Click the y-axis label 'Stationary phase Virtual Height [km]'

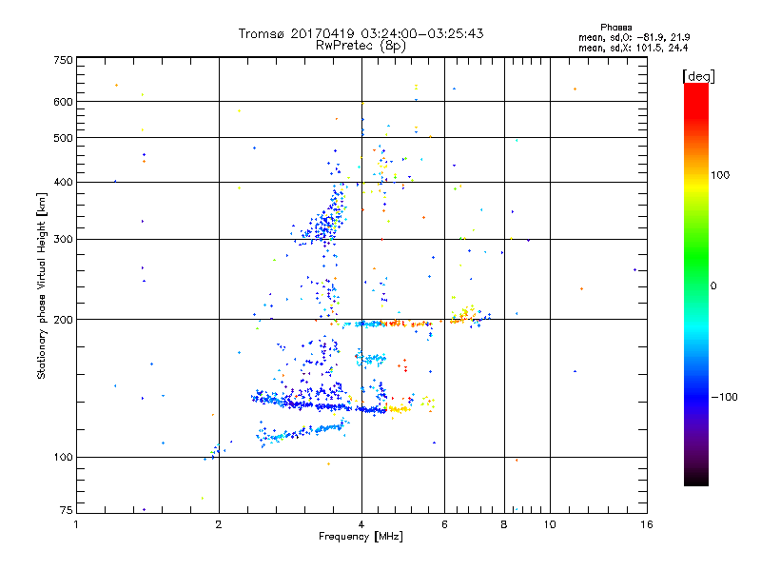[41, 285]
